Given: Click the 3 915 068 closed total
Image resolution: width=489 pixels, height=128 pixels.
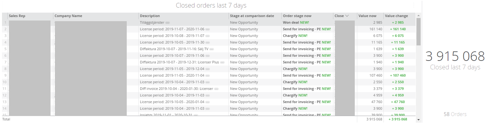Looking at the screenshot, I should pos(455,56).
